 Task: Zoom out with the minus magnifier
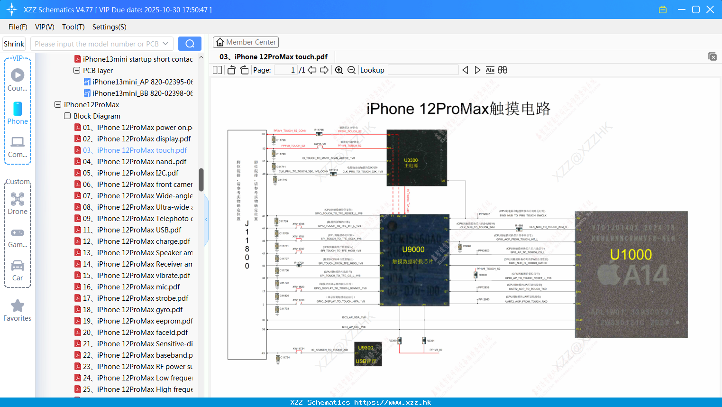pos(351,70)
